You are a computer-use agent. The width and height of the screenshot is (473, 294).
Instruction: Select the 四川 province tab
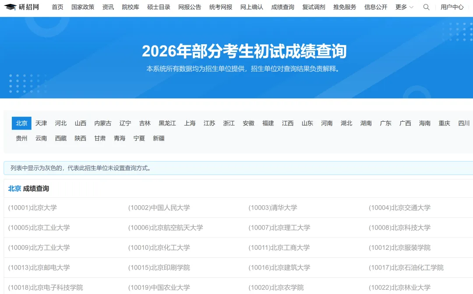click(x=464, y=123)
